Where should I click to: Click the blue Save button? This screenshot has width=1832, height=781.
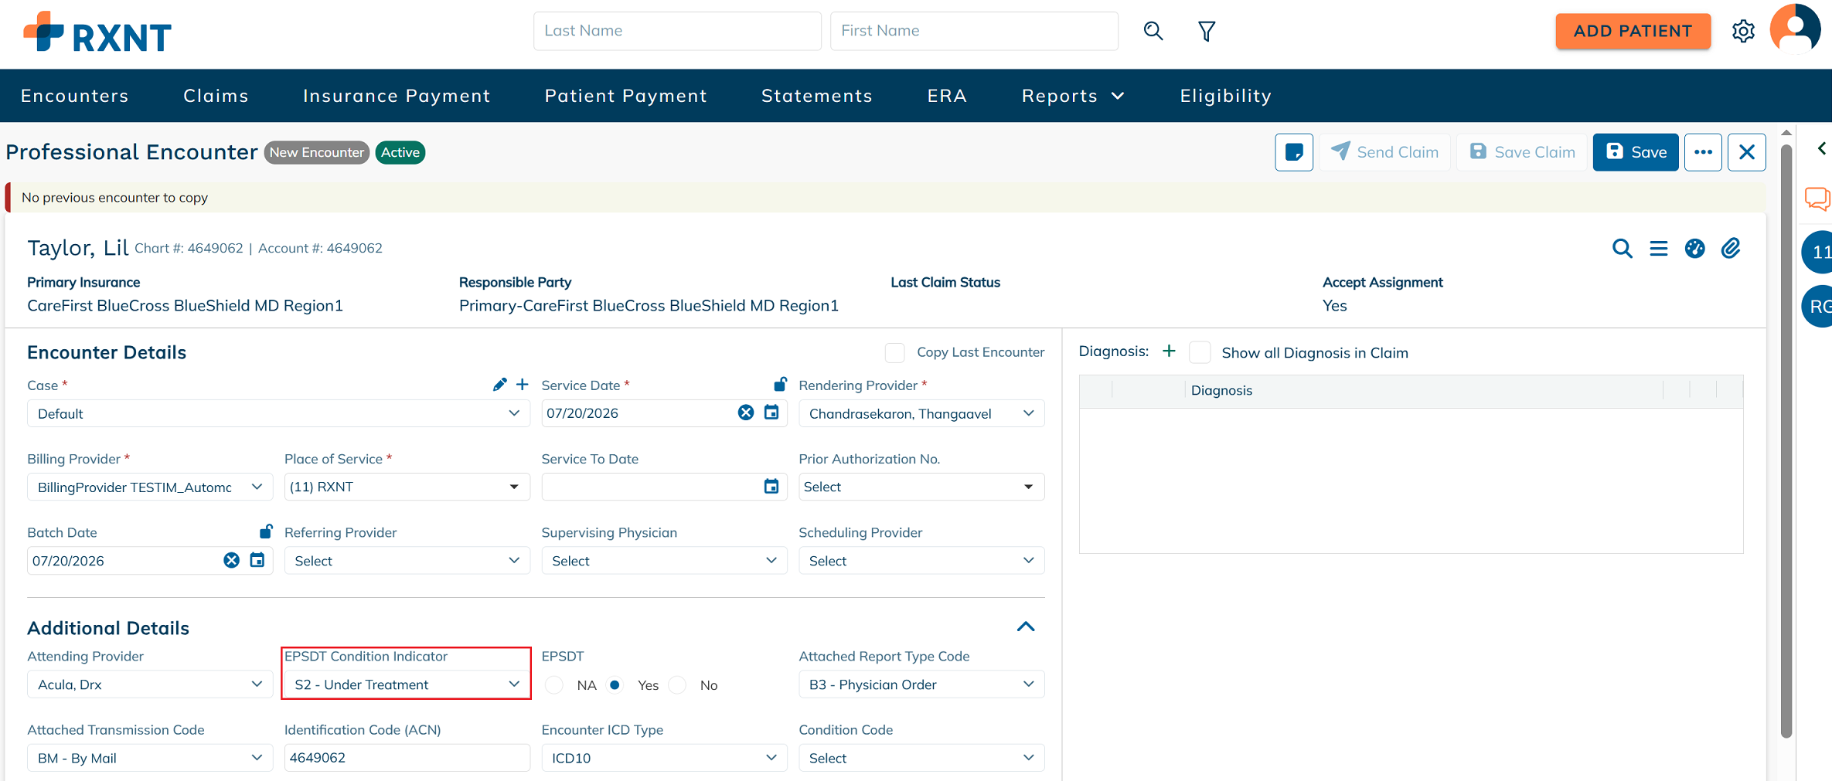tap(1636, 152)
